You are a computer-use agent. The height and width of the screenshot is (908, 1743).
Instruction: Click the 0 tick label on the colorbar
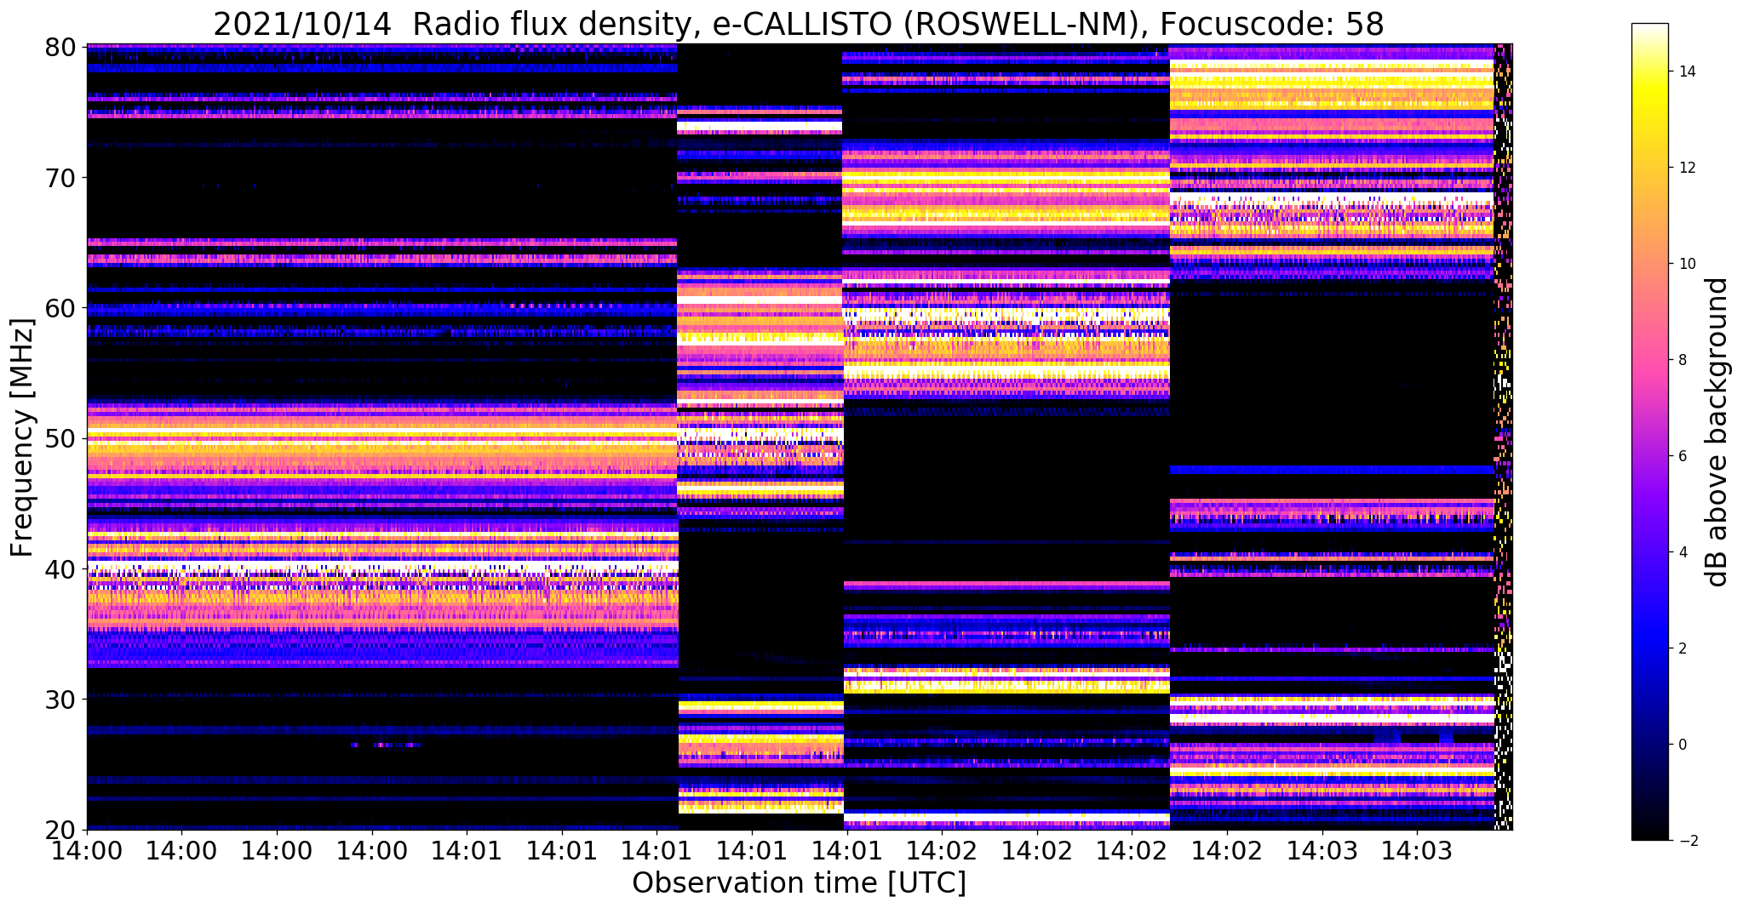pos(1681,745)
